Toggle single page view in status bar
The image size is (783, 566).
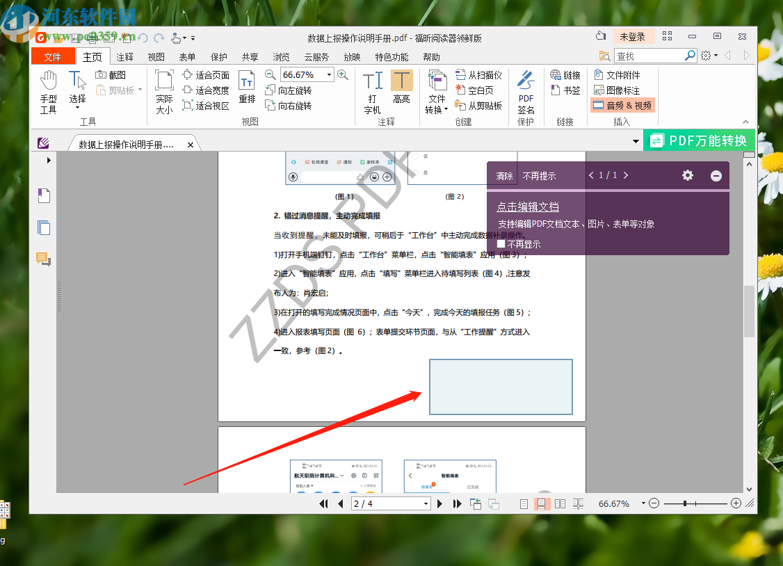[x=524, y=503]
